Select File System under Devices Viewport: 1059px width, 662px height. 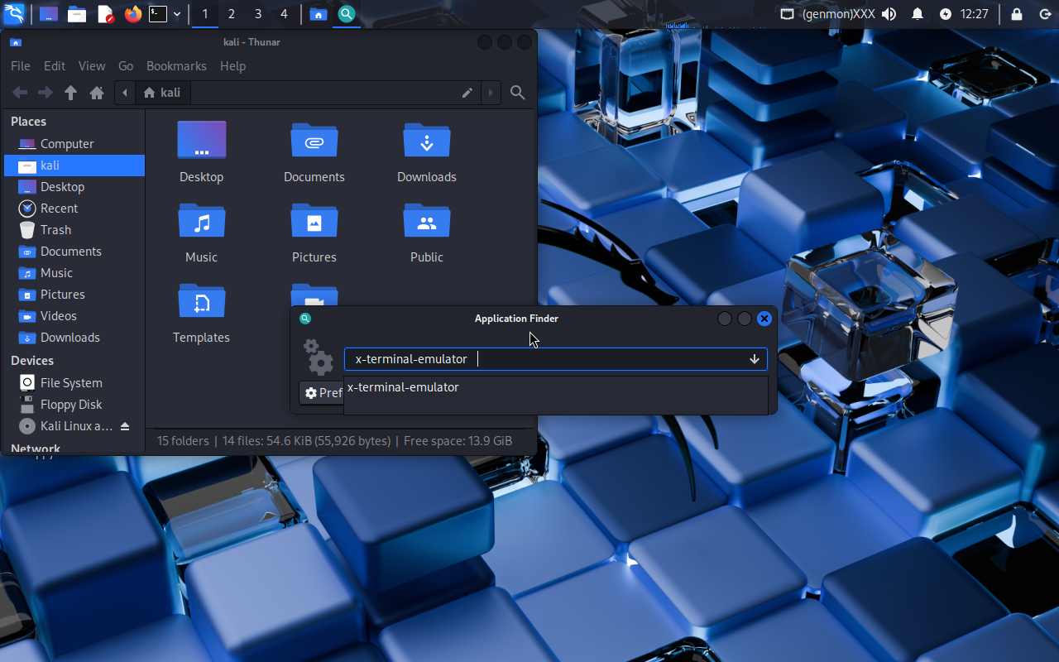74,383
